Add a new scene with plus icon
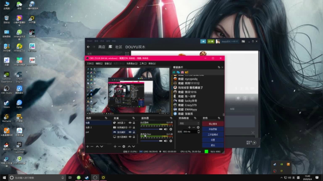Screen dimensions: 323x181 [x=87, y=147]
